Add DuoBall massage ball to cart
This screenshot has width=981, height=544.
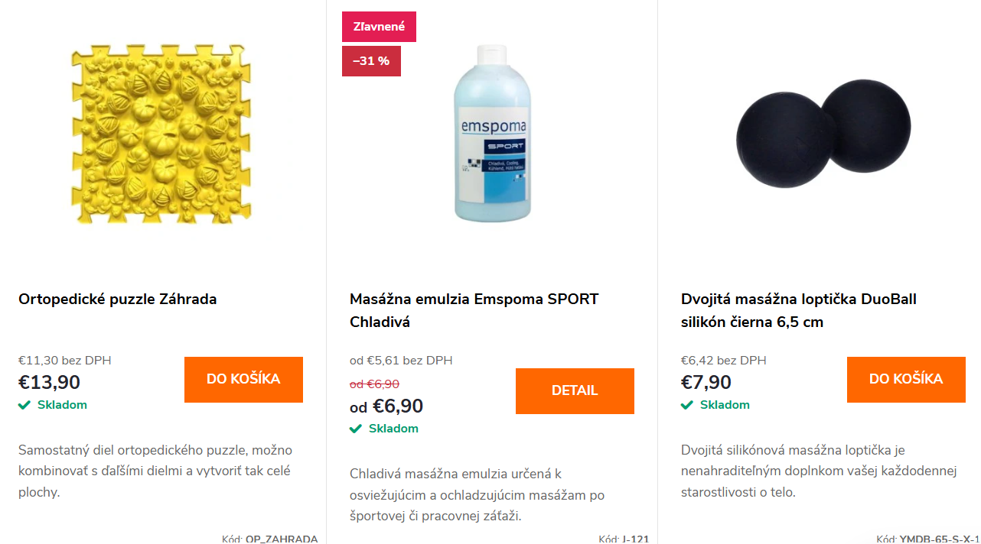point(906,380)
